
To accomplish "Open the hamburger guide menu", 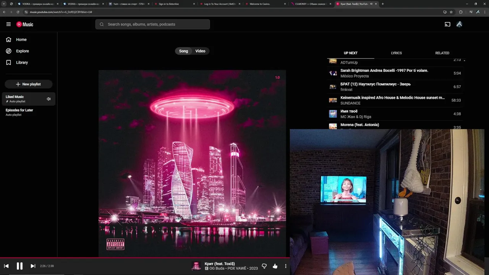I will pos(8,24).
